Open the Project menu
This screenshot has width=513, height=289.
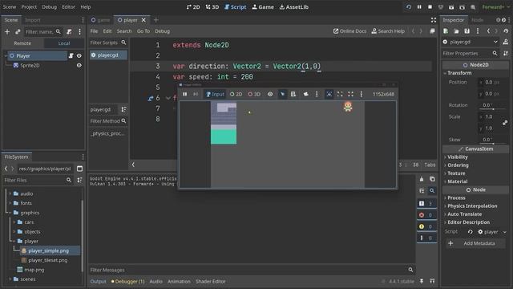29,7
